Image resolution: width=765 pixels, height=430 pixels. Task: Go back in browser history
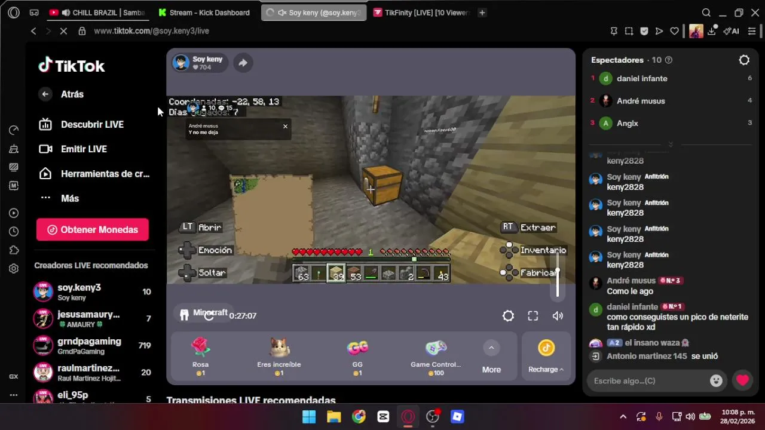33,31
